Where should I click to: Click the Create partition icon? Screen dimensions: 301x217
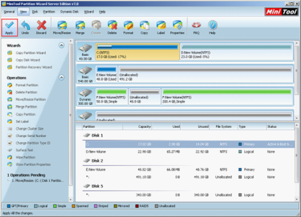pyautogui.click(x=96, y=28)
